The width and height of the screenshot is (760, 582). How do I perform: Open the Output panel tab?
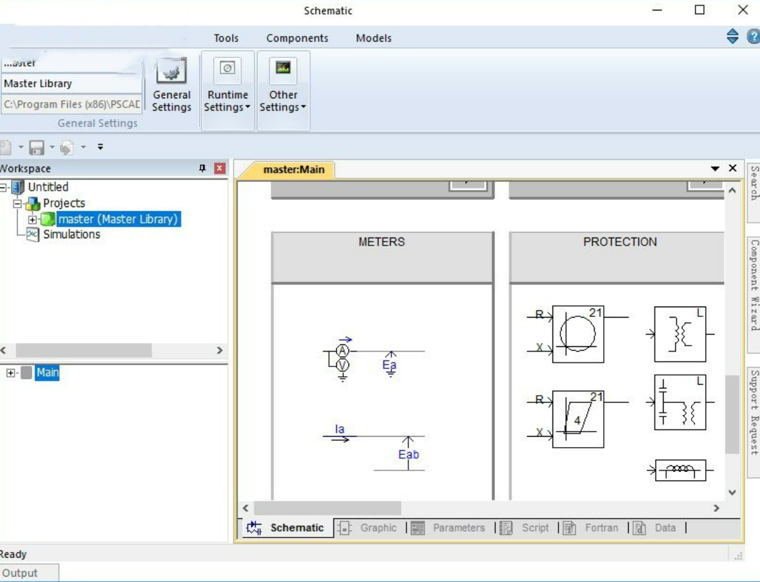(29, 573)
